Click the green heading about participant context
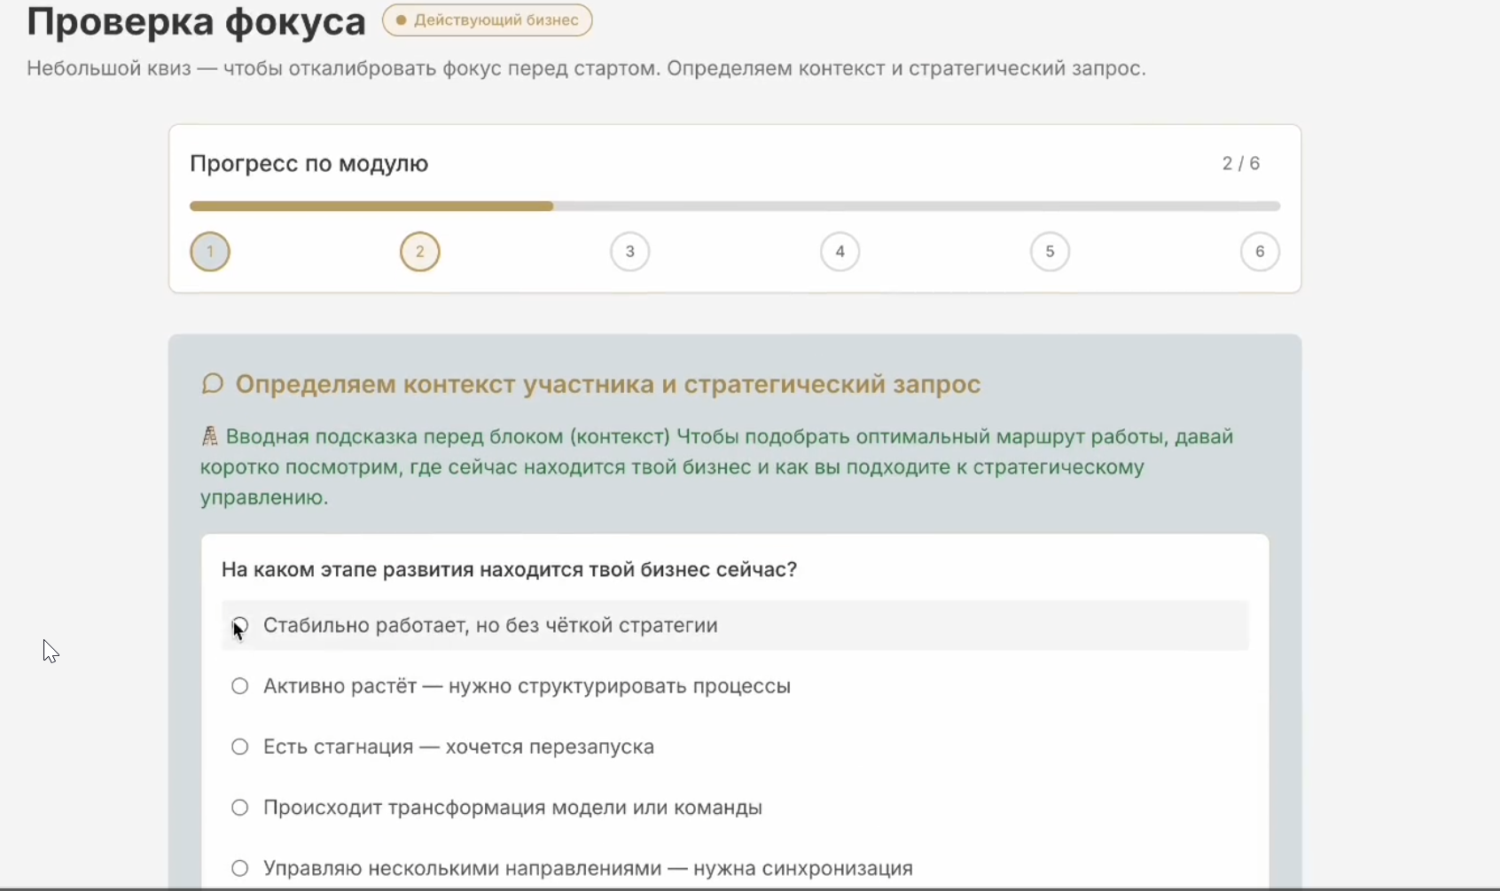 click(606, 384)
